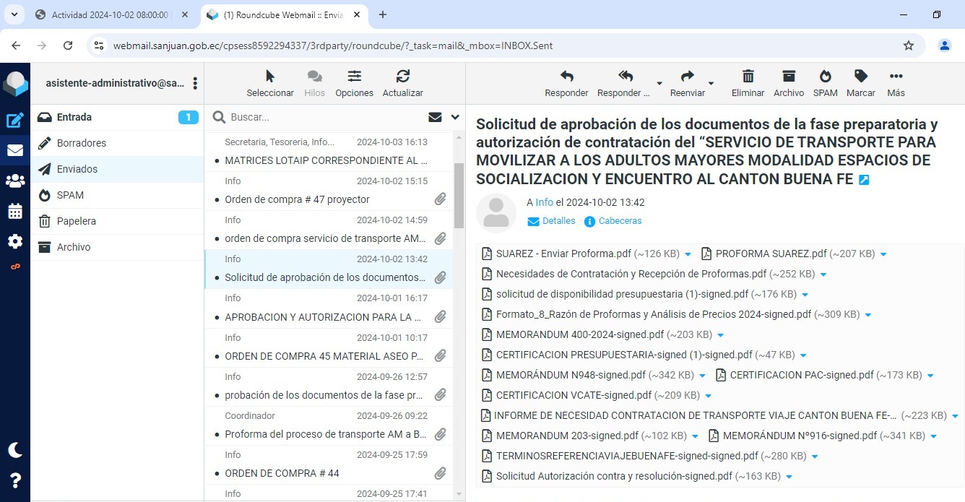Screen dimensions: 965x502
Task: Toggle dark mode with the moon icon
Action: [15, 450]
